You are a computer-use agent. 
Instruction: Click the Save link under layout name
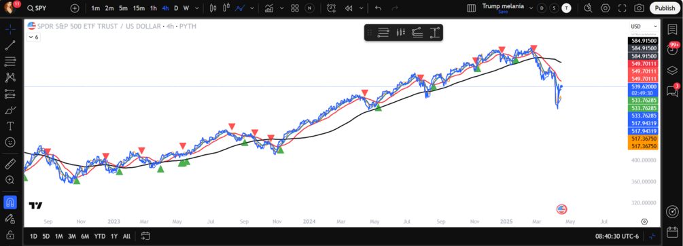click(503, 12)
